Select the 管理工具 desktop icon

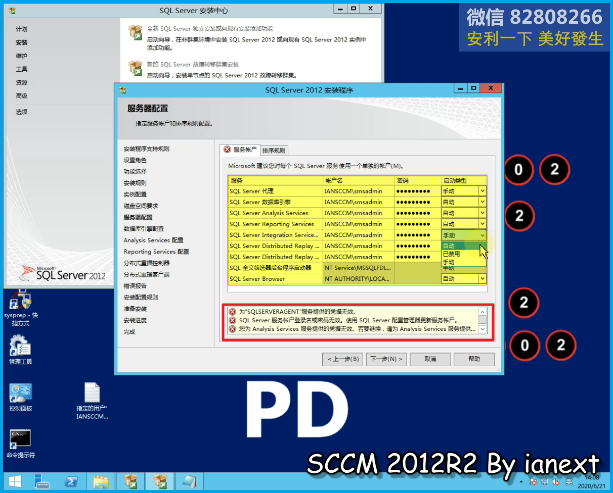[20, 350]
